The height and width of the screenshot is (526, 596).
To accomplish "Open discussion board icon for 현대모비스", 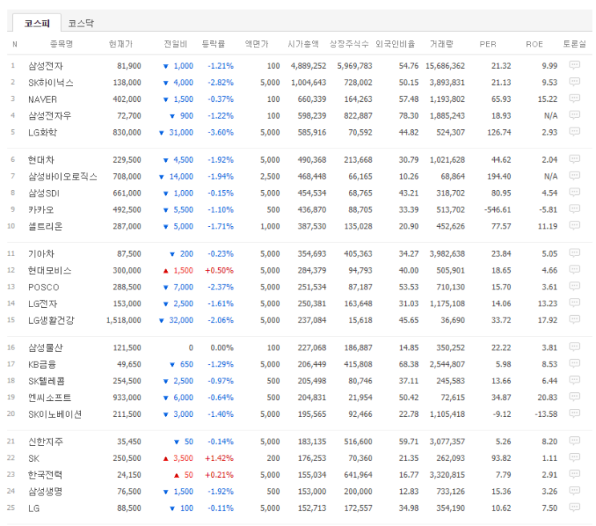I will (574, 269).
